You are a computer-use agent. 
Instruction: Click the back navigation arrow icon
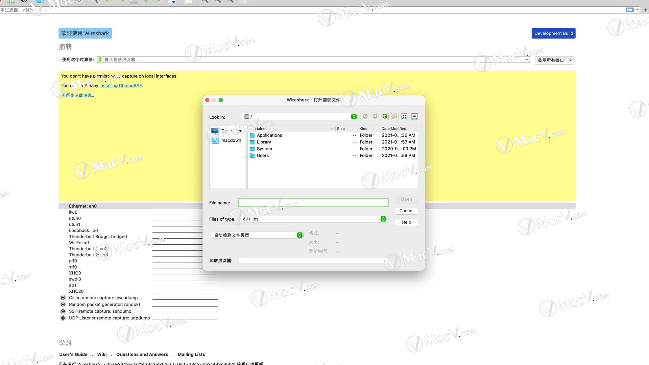(364, 116)
